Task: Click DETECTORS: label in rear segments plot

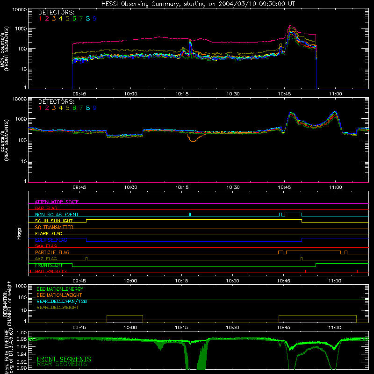Action: point(56,101)
